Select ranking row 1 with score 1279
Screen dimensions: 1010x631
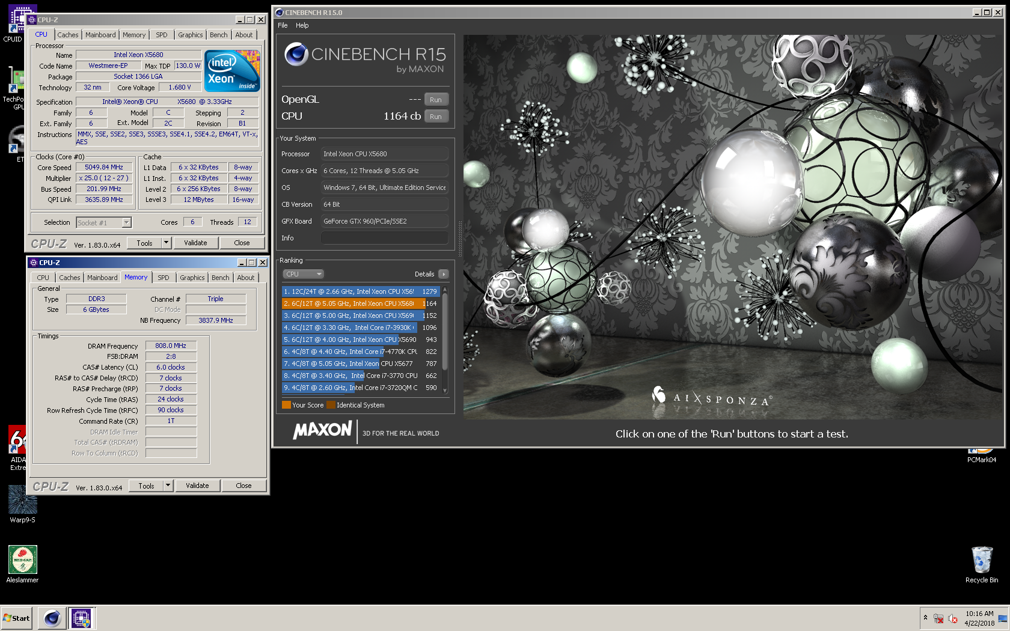pos(361,291)
